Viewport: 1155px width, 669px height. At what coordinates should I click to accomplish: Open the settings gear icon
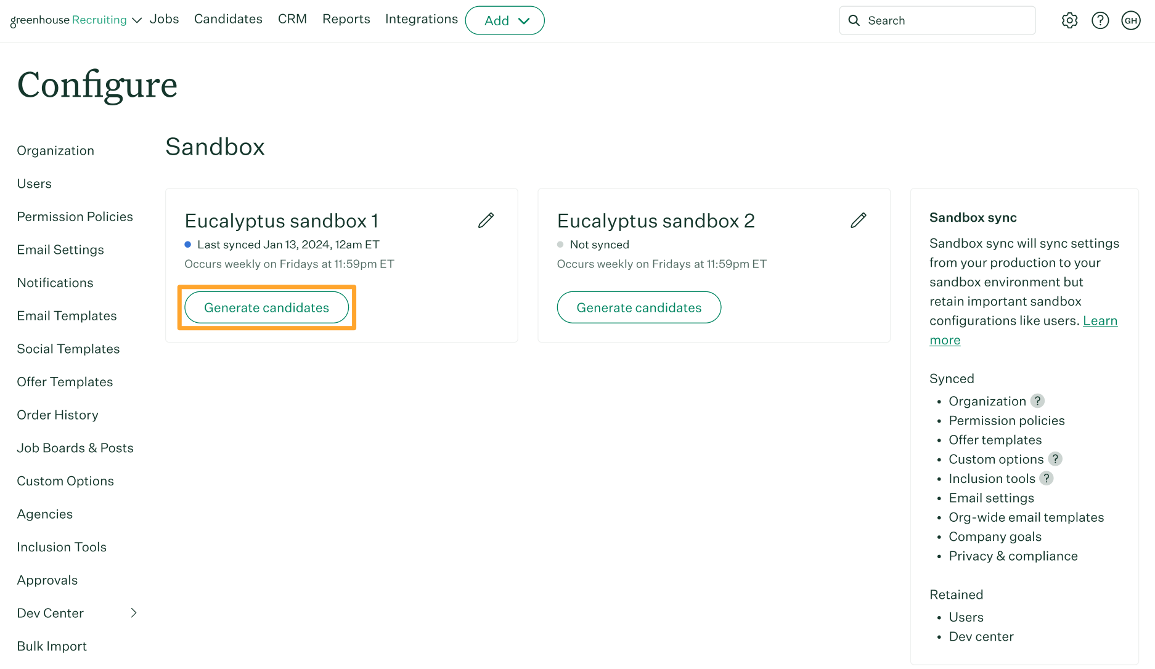click(x=1069, y=20)
